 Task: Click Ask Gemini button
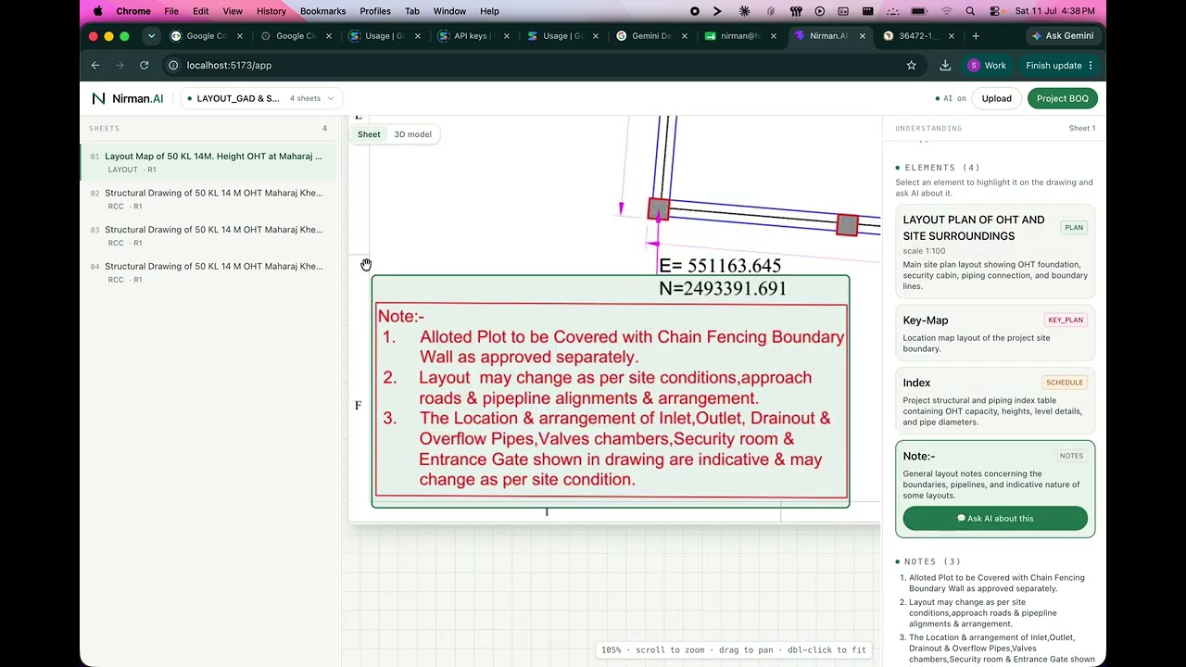(1063, 36)
